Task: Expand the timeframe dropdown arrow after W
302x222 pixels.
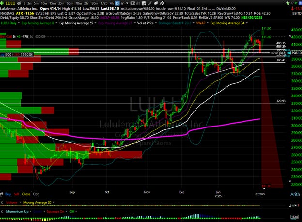Action: click(127, 3)
